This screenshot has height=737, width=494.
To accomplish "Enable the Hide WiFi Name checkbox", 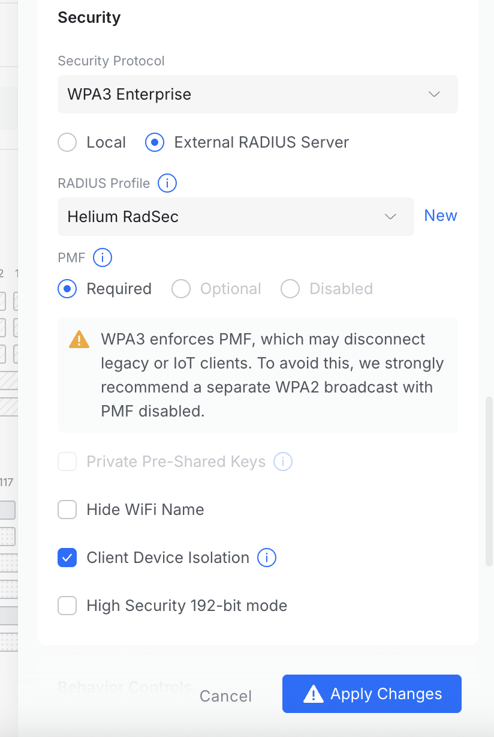I will (x=67, y=510).
